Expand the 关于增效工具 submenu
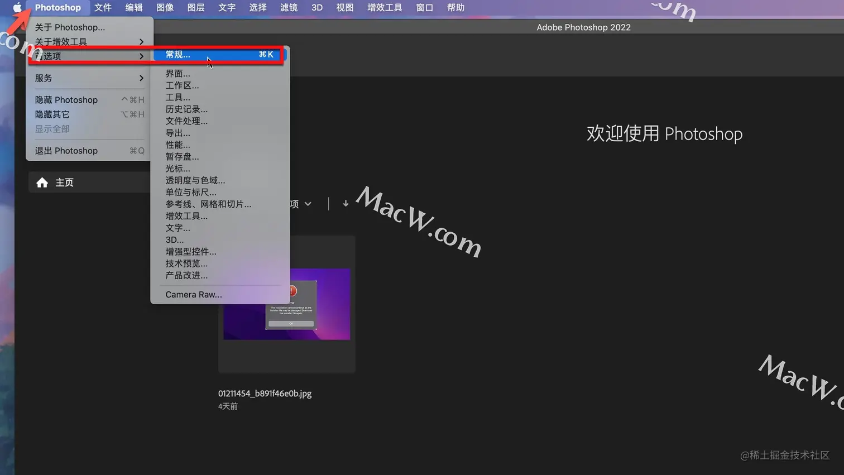This screenshot has height=475, width=844. click(x=89, y=42)
